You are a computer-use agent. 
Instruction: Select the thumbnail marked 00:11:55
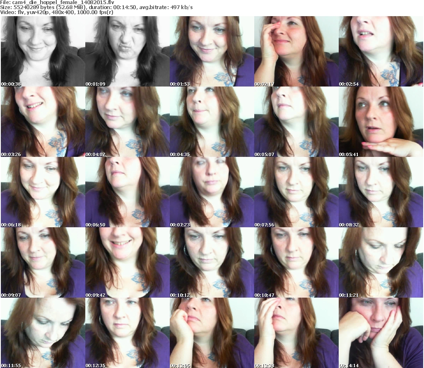43,333
